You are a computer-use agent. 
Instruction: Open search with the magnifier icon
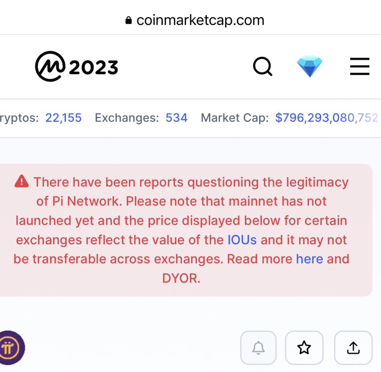pyautogui.click(x=263, y=67)
